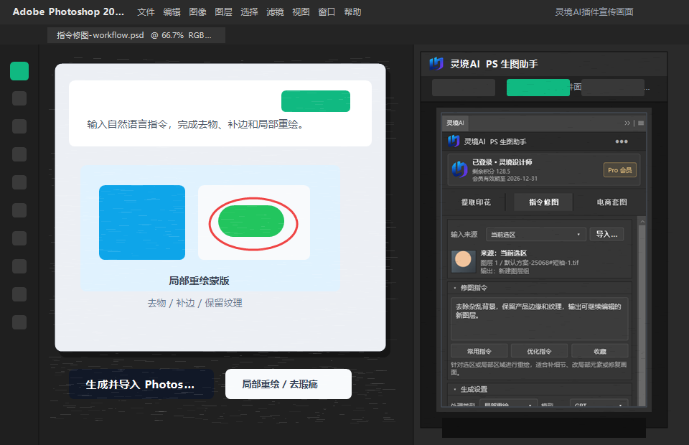Click the blue square image on the canvas
This screenshot has height=445, width=689.
click(x=142, y=222)
